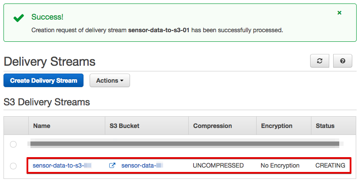Click the CREATING status cell

tap(330, 165)
